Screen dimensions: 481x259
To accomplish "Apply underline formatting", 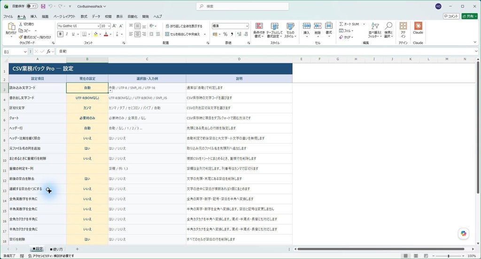I will point(73,34).
